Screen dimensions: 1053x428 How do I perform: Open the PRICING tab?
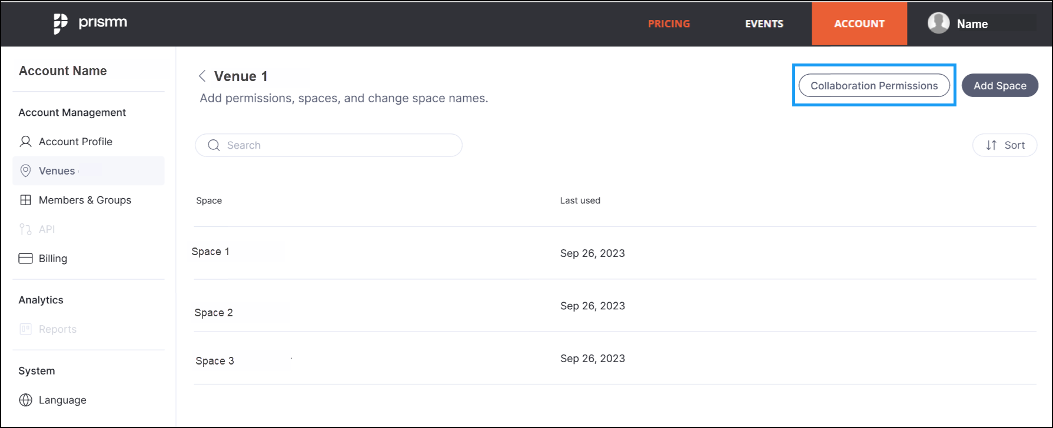coord(669,24)
